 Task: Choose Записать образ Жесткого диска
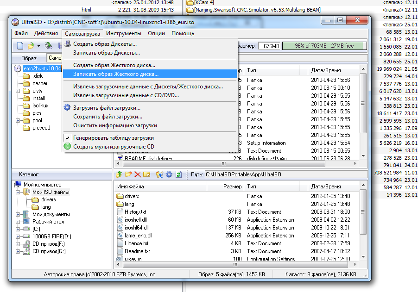pyautogui.click(x=150, y=74)
